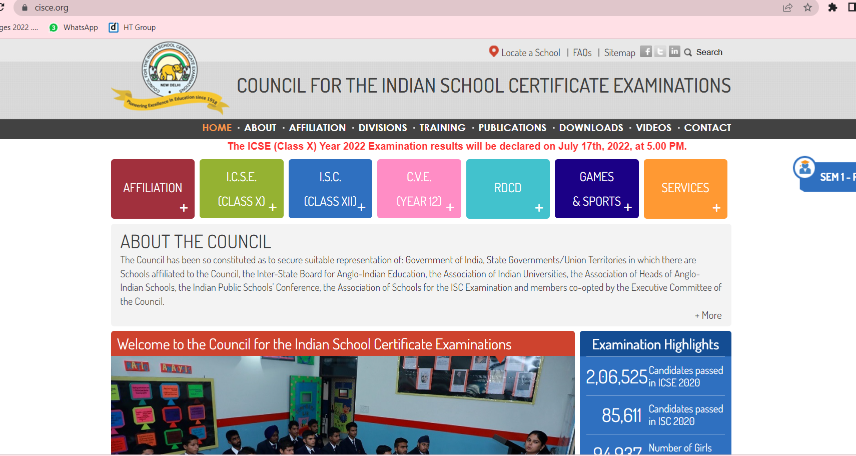
Task: Expand the RDCD tile options
Action: click(539, 208)
